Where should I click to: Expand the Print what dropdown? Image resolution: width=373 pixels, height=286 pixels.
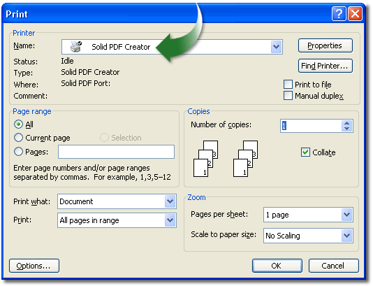tap(170, 201)
